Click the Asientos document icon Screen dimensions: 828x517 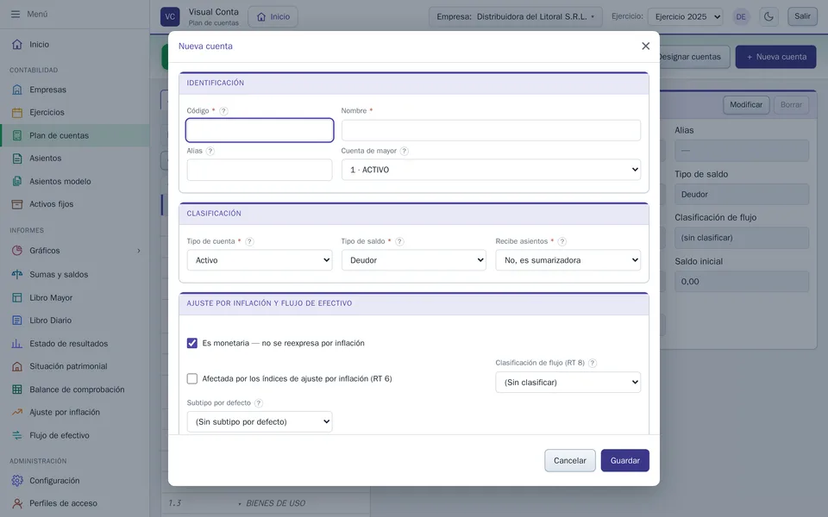(17, 159)
